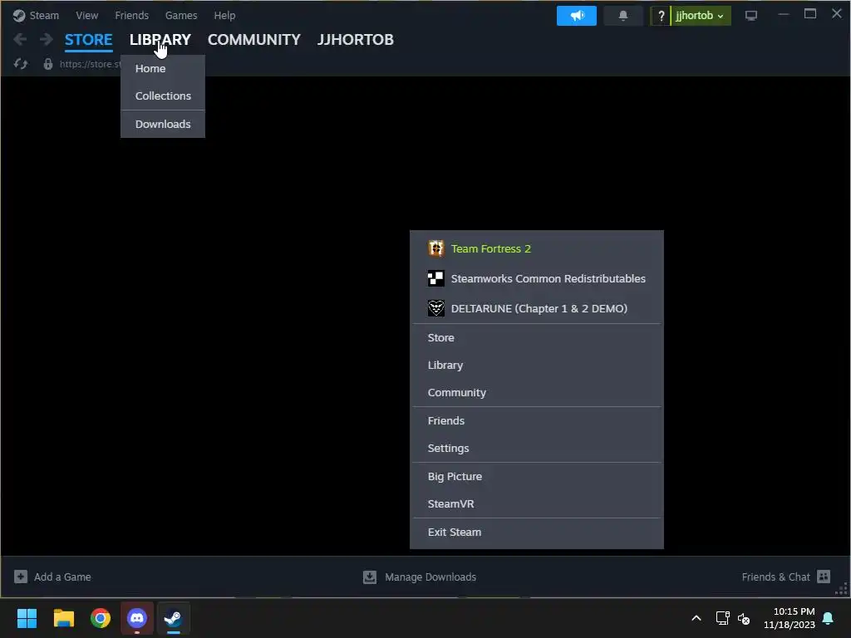Viewport: 851px width, 638px height.
Task: Click the question mark help icon
Action: coord(661,16)
